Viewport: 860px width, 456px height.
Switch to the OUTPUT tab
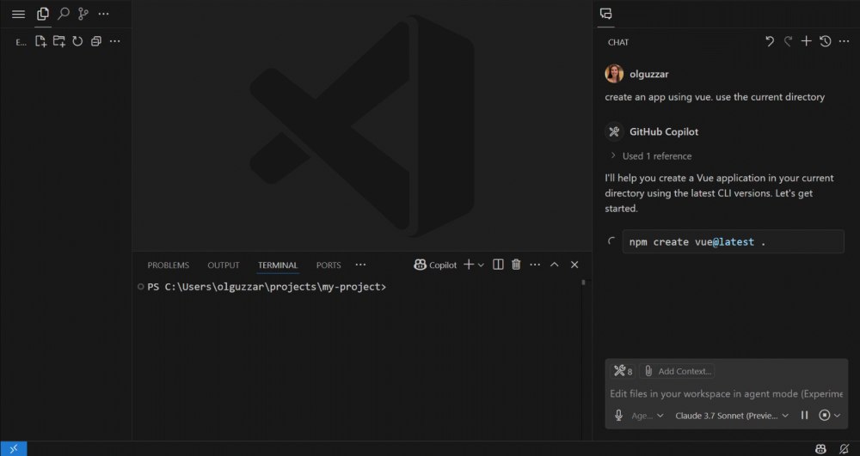224,265
